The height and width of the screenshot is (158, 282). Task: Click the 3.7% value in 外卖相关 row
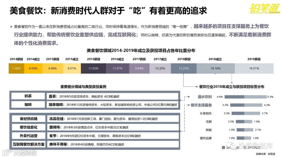click(265, 113)
